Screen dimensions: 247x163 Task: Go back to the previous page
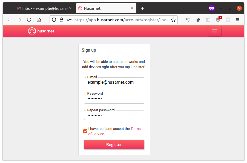(9, 20)
